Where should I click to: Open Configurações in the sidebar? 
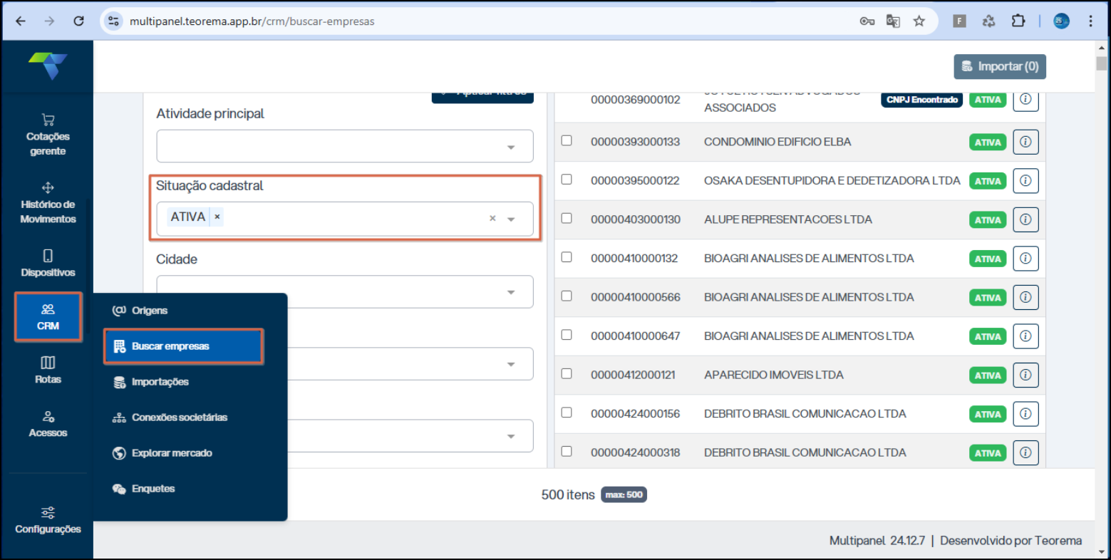[x=48, y=521]
